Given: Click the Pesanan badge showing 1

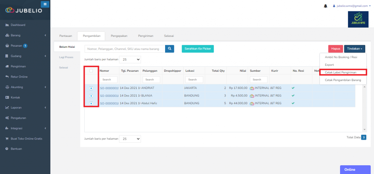Looking at the screenshot, I should point(25,46).
